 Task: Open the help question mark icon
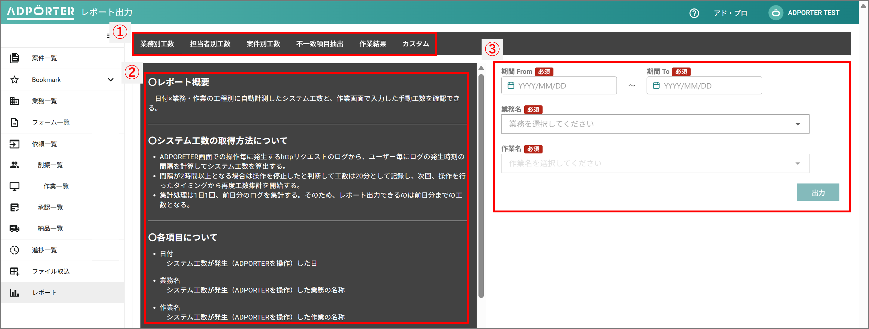pyautogui.click(x=694, y=13)
